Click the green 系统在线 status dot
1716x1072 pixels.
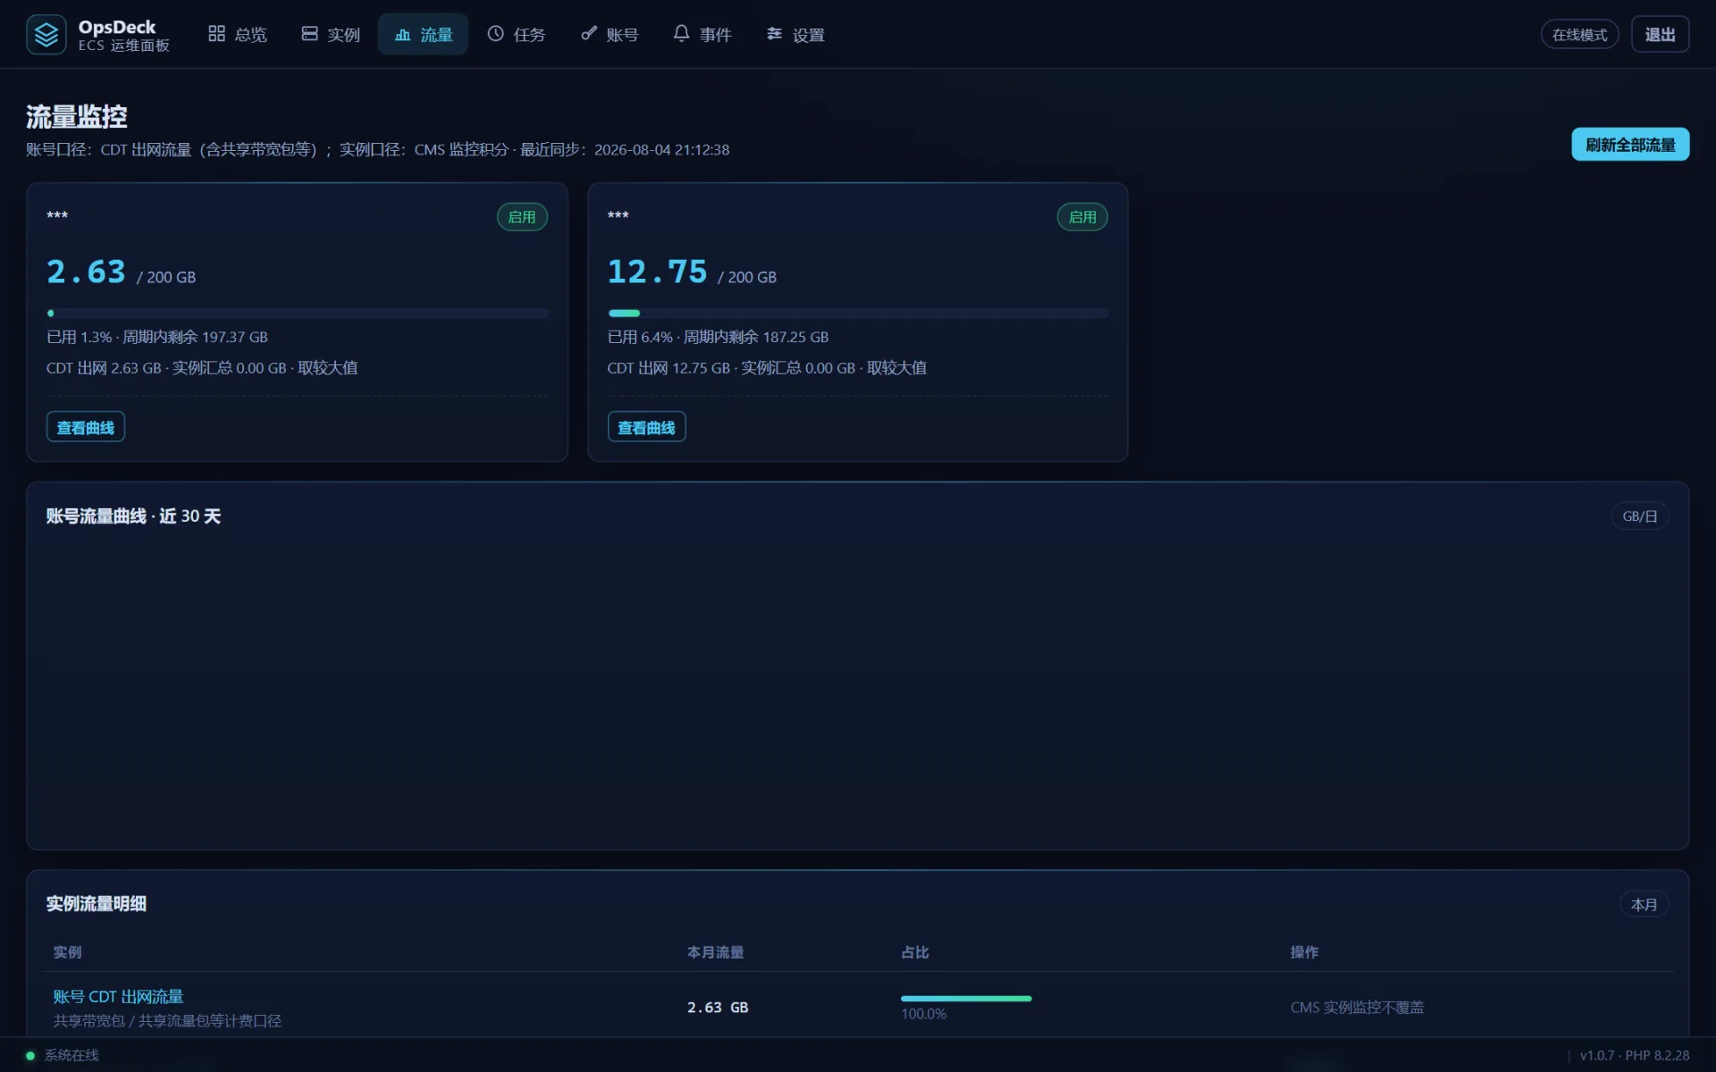pyautogui.click(x=30, y=1055)
